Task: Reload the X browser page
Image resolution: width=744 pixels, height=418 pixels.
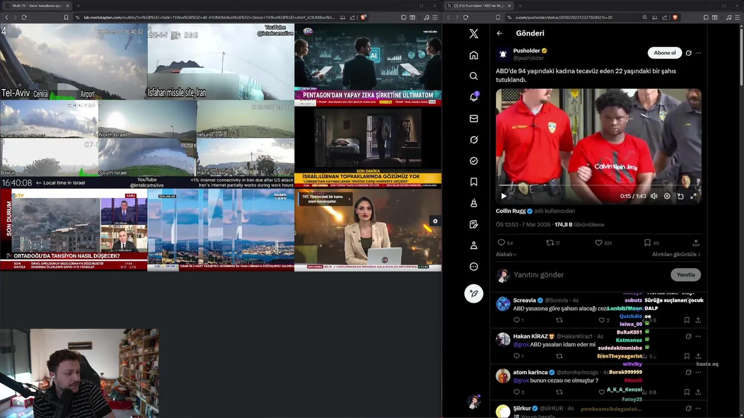Action: (x=466, y=17)
